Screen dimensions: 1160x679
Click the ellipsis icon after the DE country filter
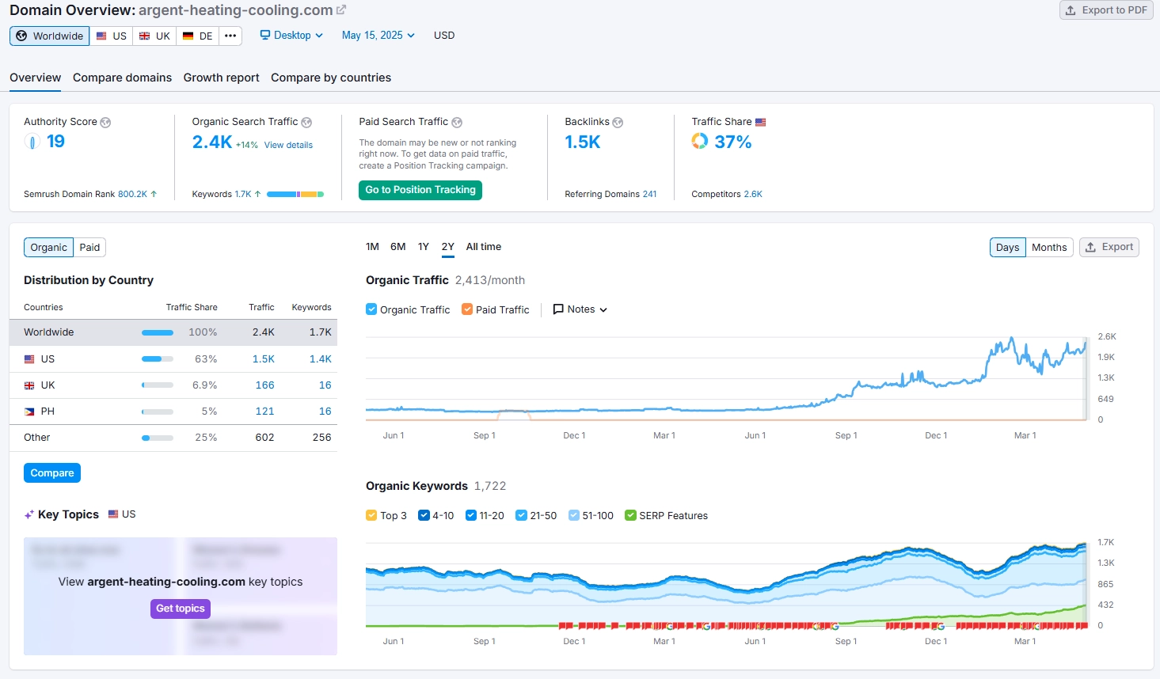(230, 36)
